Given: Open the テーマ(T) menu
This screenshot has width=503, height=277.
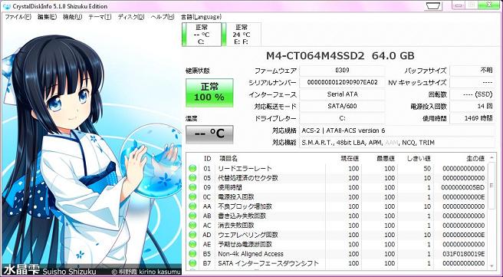Looking at the screenshot, I should tap(100, 17).
